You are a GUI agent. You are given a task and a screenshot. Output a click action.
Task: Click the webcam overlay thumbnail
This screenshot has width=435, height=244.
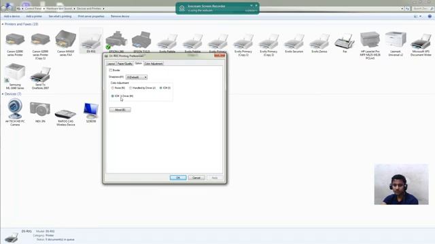pyautogui.click(x=401, y=184)
